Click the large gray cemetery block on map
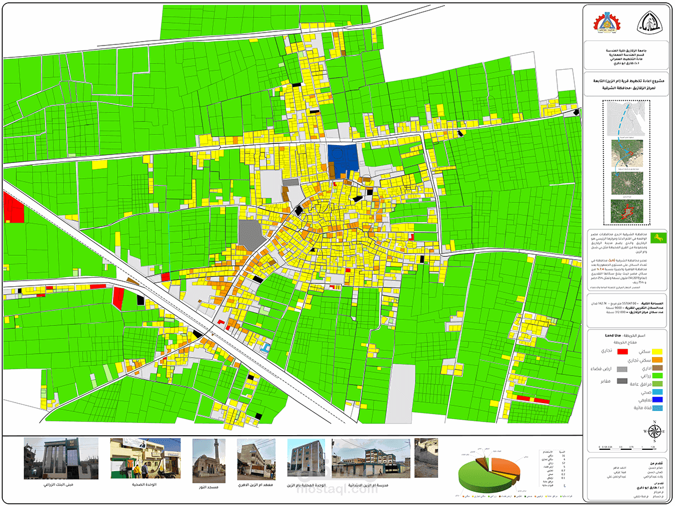This screenshot has height=506, width=675. (x=250, y=235)
